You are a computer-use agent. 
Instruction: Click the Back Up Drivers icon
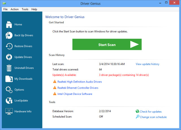(x=9, y=35)
